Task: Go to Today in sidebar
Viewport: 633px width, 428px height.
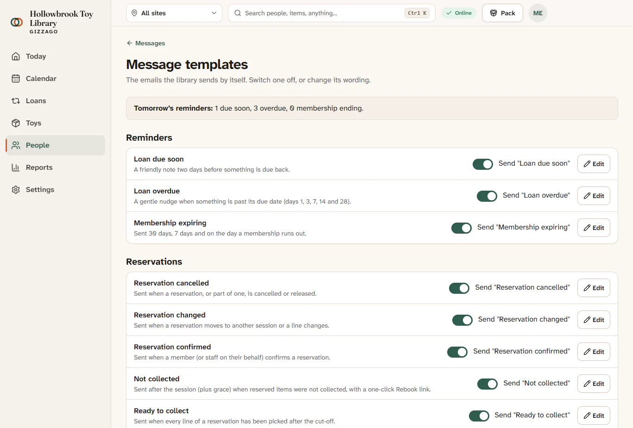Action: (55, 56)
